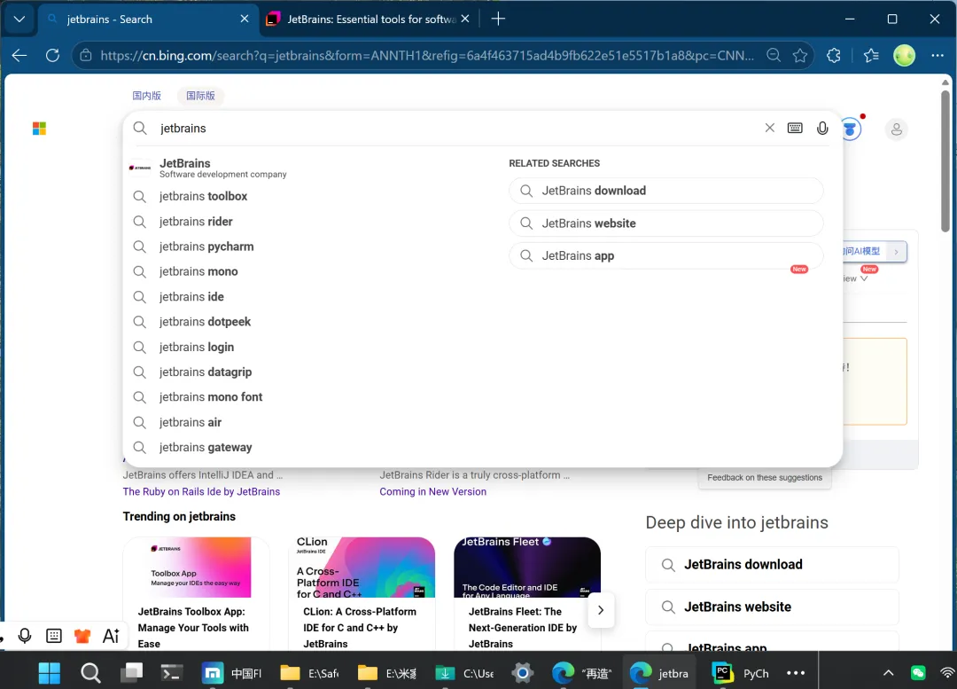
Task: Click the address bar URL
Action: pyautogui.click(x=427, y=56)
